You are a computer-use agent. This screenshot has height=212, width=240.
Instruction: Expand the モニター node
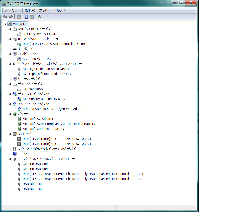[x=10, y=154]
